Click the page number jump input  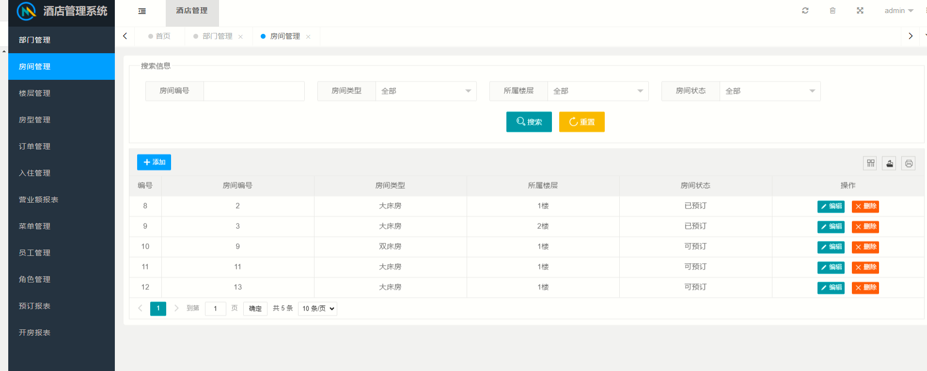click(216, 309)
